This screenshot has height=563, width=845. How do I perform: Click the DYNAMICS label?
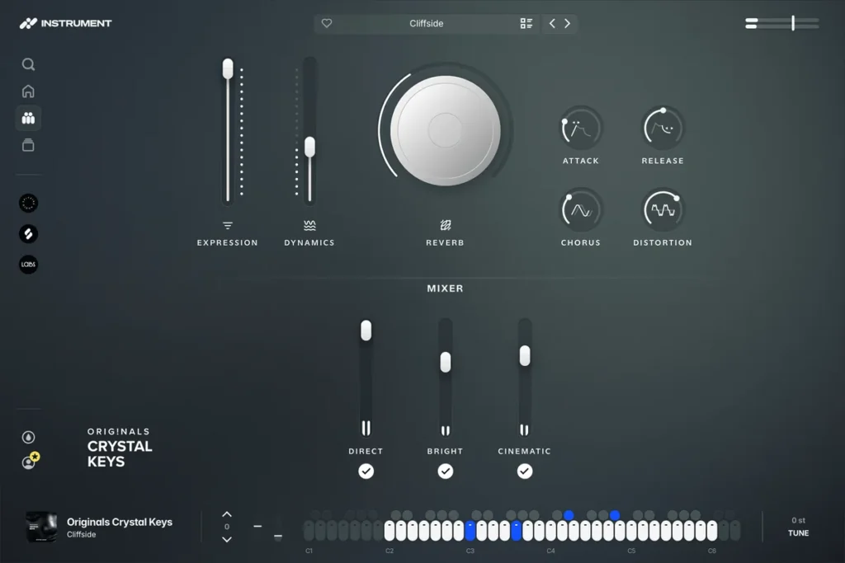[309, 242]
